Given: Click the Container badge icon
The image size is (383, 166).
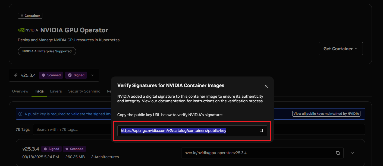Looking at the screenshot, I should (x=22, y=16).
